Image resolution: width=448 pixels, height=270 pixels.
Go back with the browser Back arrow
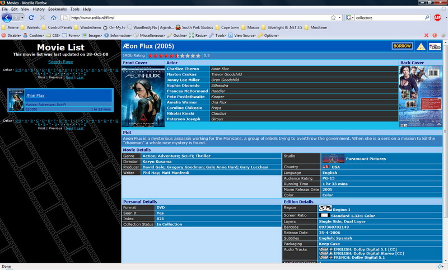[x=7, y=18]
